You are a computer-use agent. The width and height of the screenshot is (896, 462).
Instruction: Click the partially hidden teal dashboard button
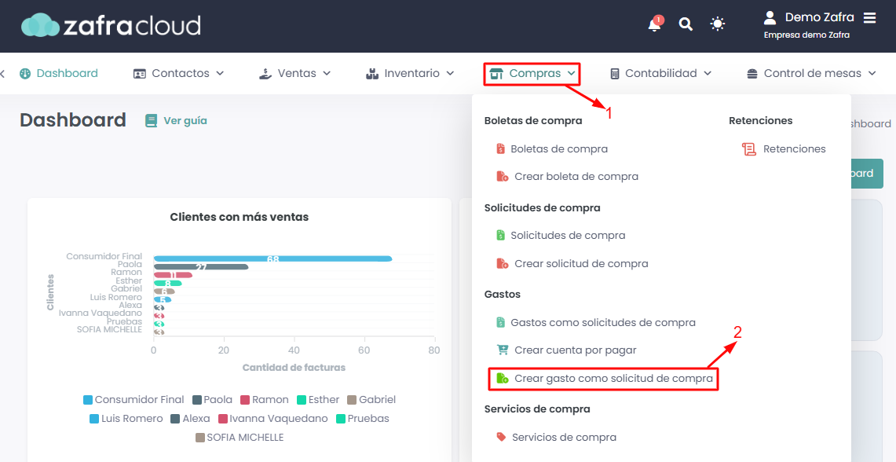[867, 174]
